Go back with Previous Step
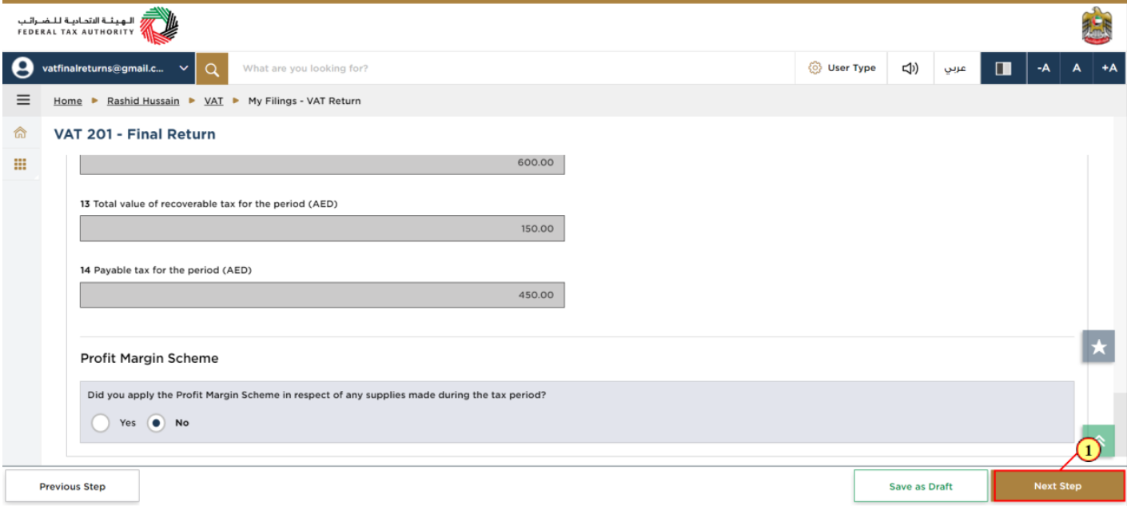This screenshot has width=1127, height=506. click(73, 486)
